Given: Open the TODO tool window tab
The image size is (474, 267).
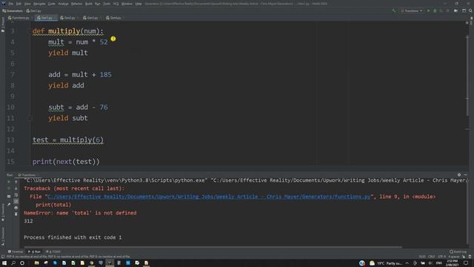Looking at the screenshot, I should tap(53, 251).
